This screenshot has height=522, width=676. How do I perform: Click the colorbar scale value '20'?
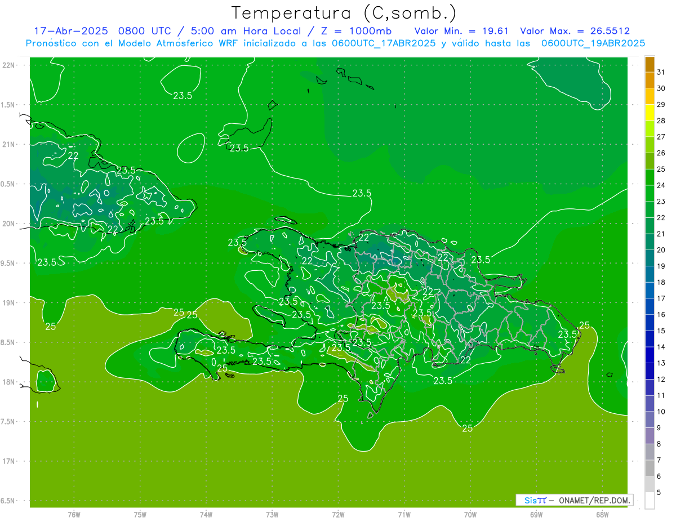point(661,250)
